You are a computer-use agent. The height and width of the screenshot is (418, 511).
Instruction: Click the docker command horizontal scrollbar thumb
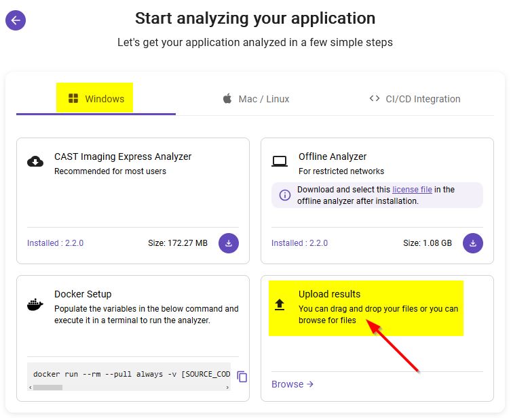(48, 388)
